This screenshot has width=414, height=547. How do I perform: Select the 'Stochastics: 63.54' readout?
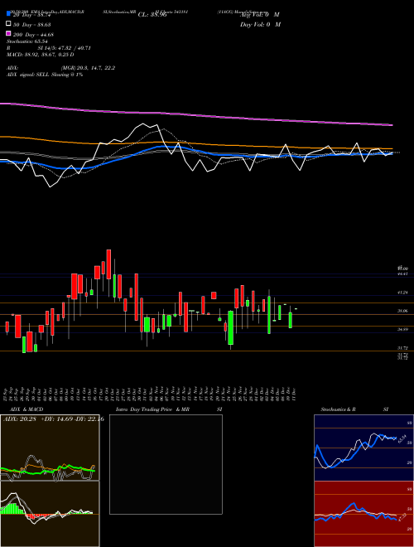[x=26, y=41]
